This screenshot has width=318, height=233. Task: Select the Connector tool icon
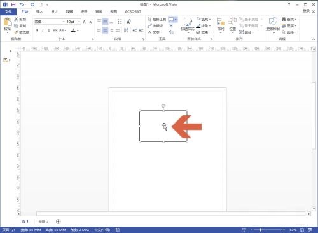point(149,26)
